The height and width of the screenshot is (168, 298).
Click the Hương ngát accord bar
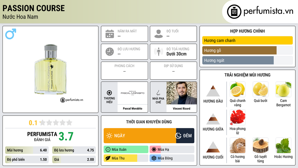[x=247, y=60]
